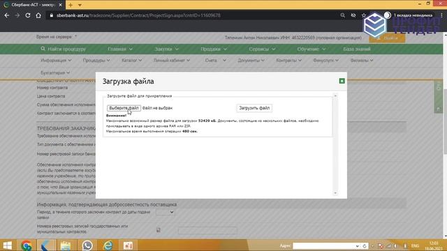The width and height of the screenshot is (447, 251).
Task: Click the 'Выберите файл' choose file button
Action: [x=124, y=108]
